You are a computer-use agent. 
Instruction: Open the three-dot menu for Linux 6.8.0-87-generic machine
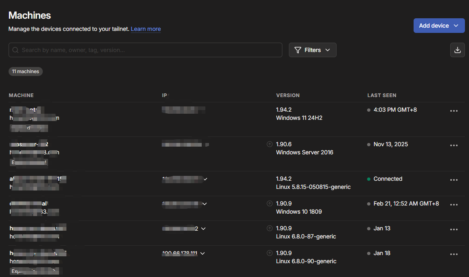pos(454,229)
